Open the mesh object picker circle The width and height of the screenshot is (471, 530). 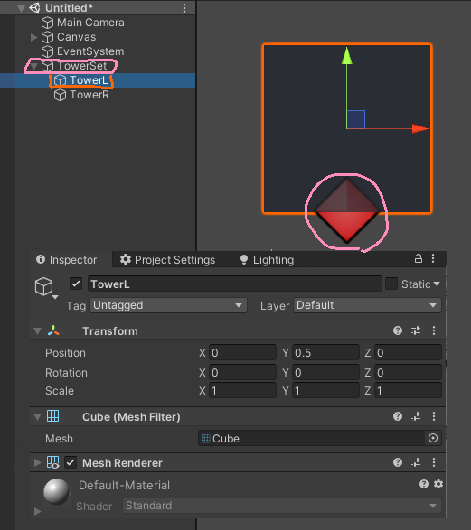433,438
